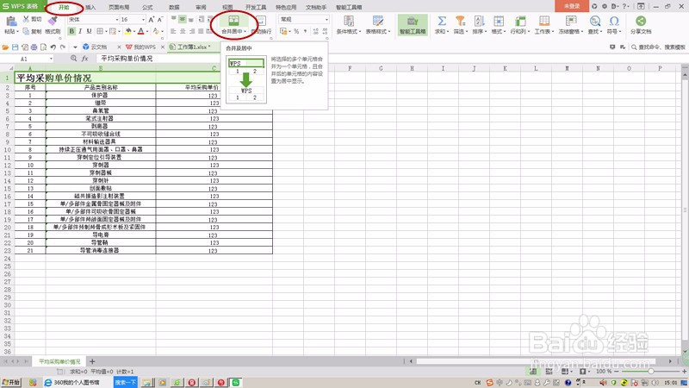Click the Smart Toolbox (智能工具箱) ribbon button
Screen dimensions: 689x388
coord(413,25)
